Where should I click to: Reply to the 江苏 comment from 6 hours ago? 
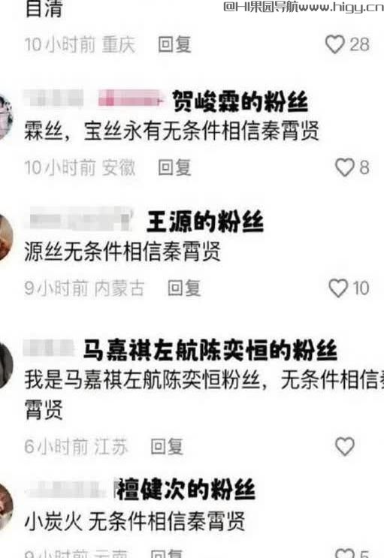click(167, 447)
